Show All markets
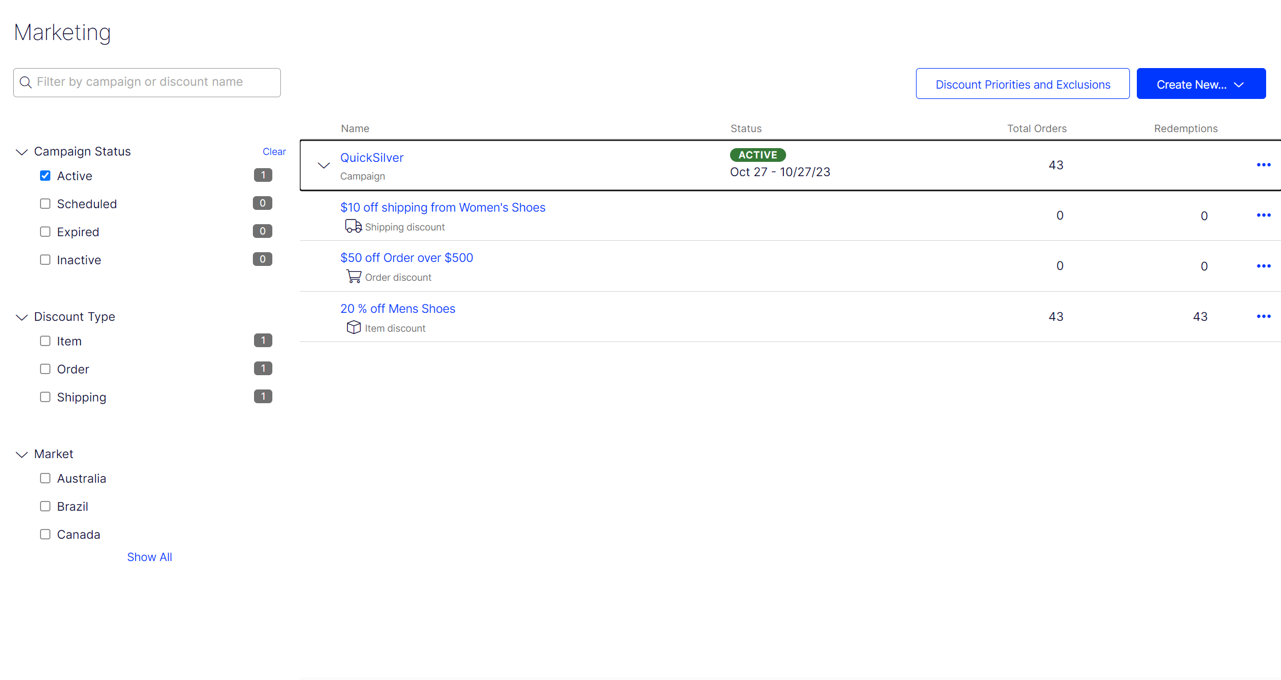 [x=149, y=557]
